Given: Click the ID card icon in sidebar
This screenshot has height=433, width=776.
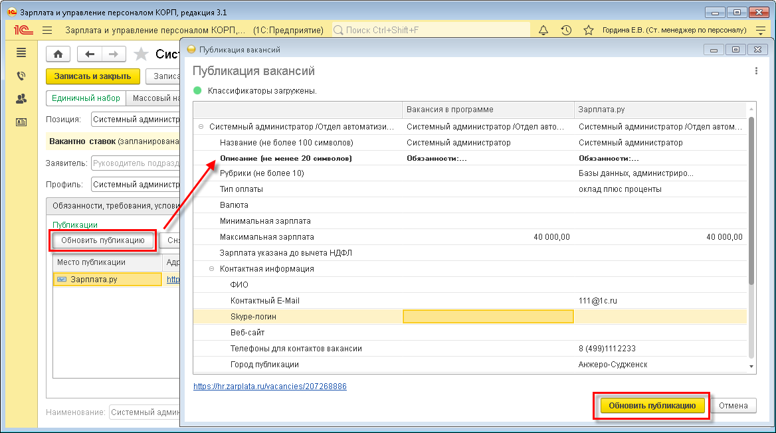Looking at the screenshot, I should pos(21,122).
